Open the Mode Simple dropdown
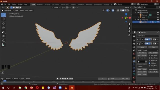Screen dimensions: 160x90 (x=150, y=50)
